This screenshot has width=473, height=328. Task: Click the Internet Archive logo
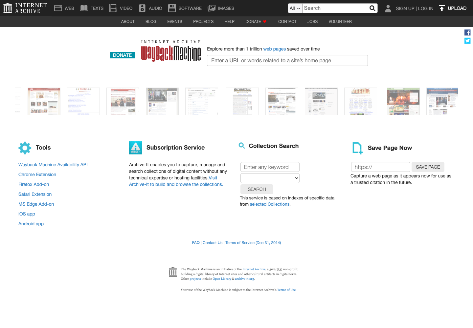coord(25,8)
